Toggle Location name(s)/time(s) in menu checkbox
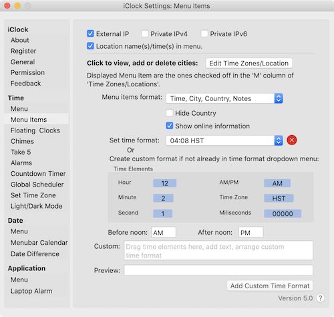Viewport: 334px width, 317px height. (90, 46)
